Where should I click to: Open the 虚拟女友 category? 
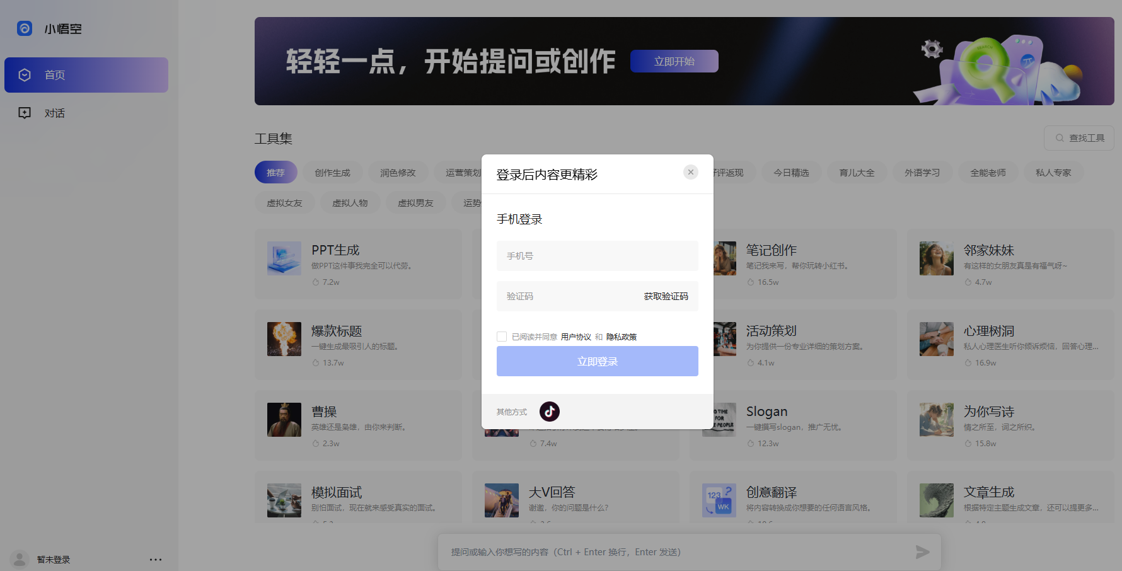(284, 202)
